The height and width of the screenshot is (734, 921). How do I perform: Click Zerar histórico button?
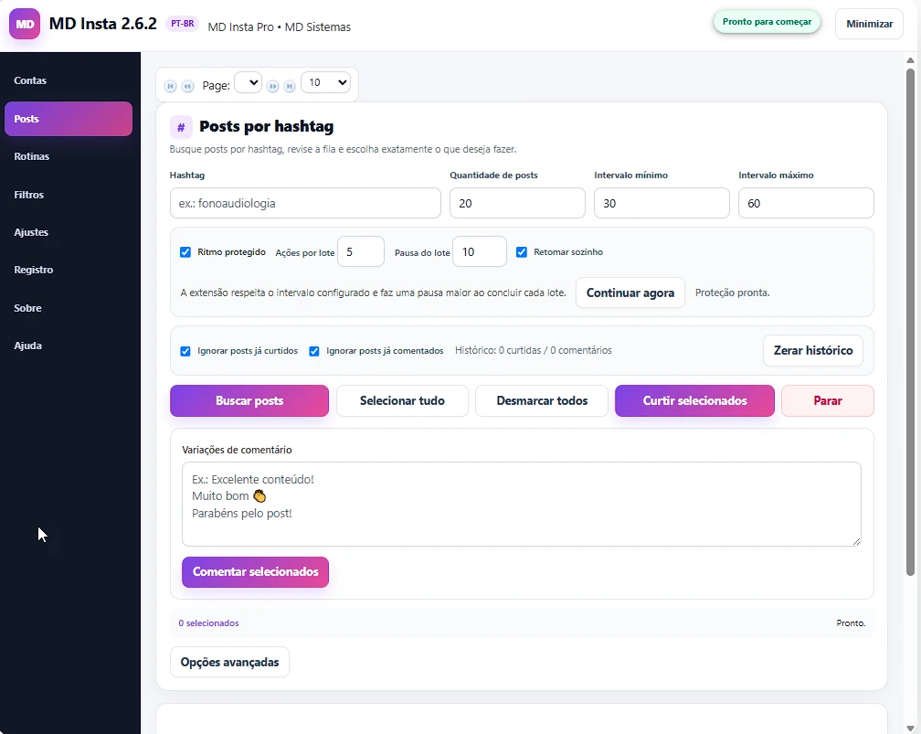pos(813,351)
